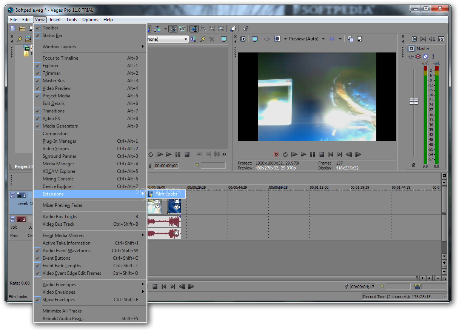
Task: Open the Mixing Console icon
Action: tap(441, 39)
